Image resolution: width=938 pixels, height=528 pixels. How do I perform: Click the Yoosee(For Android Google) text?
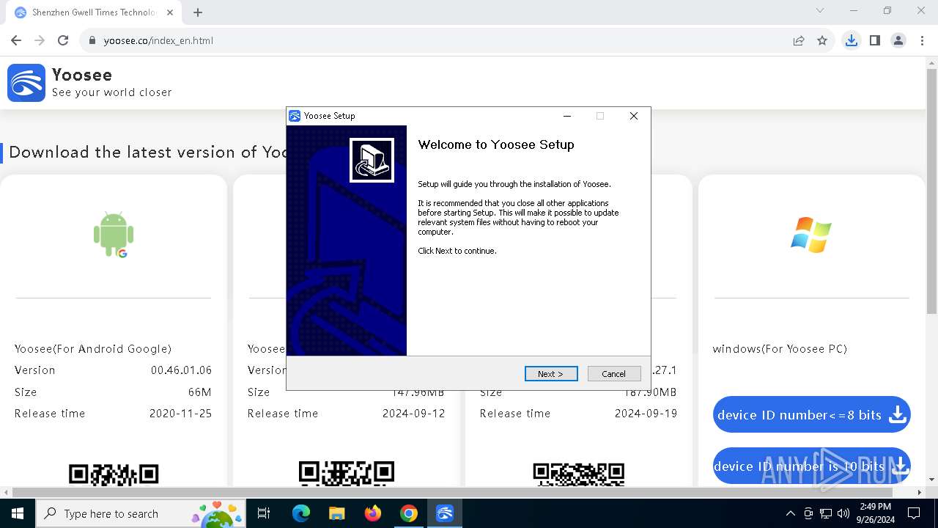pyautogui.click(x=93, y=349)
